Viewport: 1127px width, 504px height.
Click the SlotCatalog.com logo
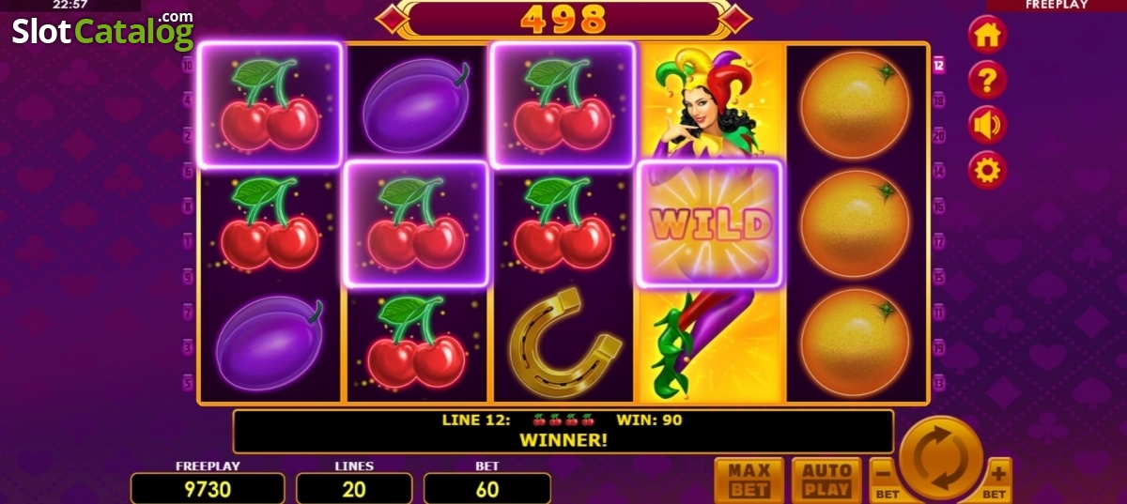[102, 31]
